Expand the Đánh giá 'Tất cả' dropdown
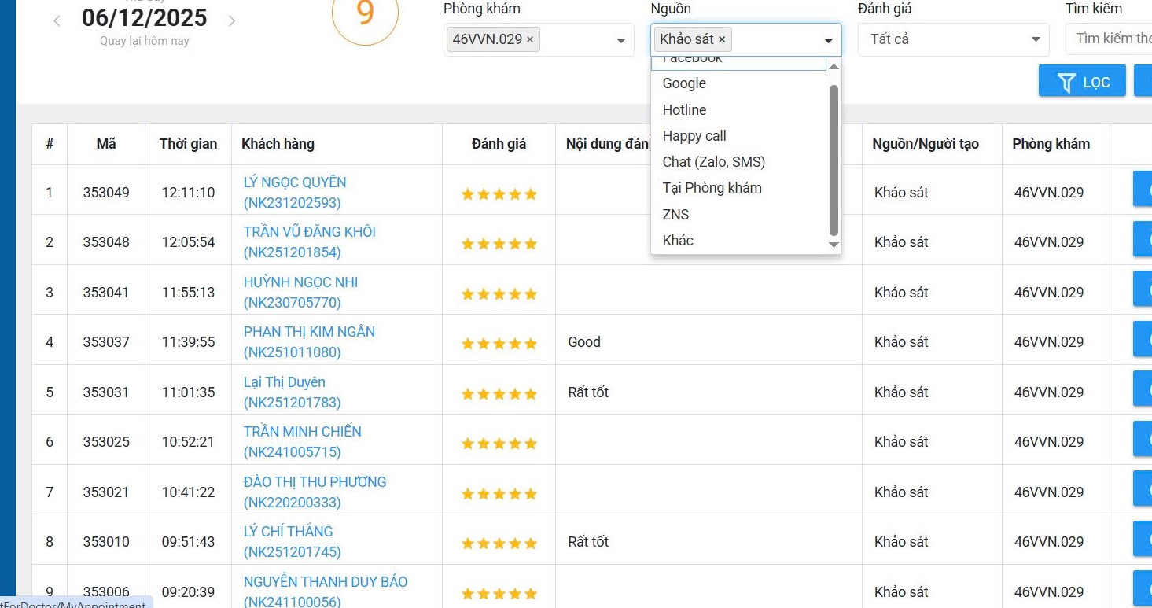 click(x=955, y=39)
